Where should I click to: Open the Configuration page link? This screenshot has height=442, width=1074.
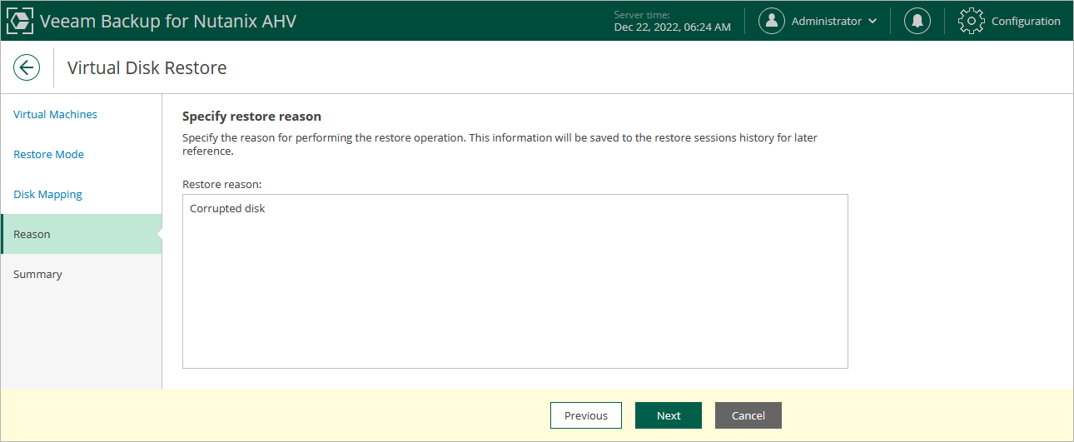pyautogui.click(x=1026, y=21)
